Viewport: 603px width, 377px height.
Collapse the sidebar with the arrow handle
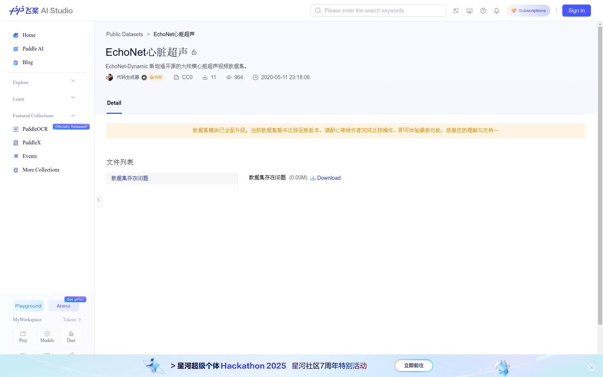pyautogui.click(x=98, y=200)
